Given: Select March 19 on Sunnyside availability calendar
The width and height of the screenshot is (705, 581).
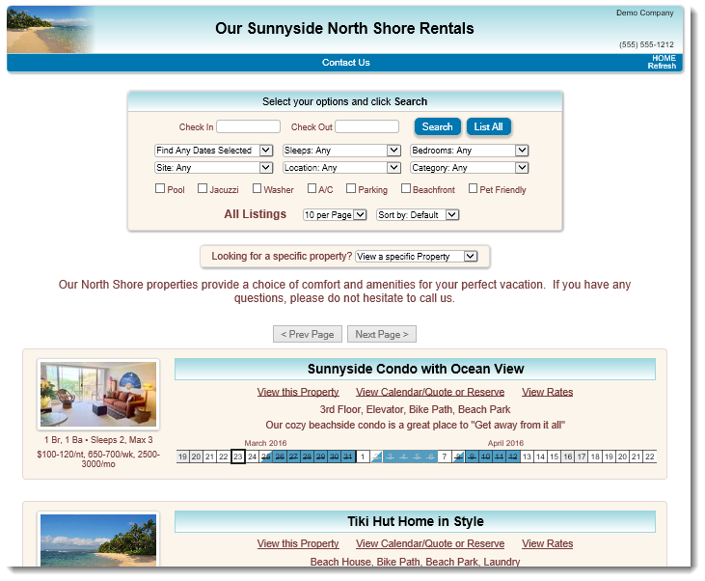Looking at the screenshot, I should click(x=182, y=456).
